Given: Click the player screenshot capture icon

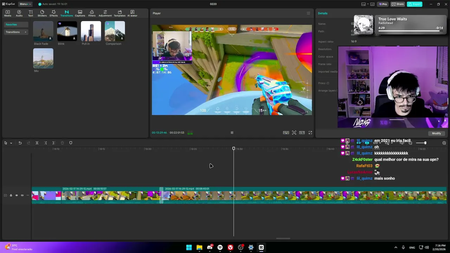Looking at the screenshot, I should tap(294, 132).
